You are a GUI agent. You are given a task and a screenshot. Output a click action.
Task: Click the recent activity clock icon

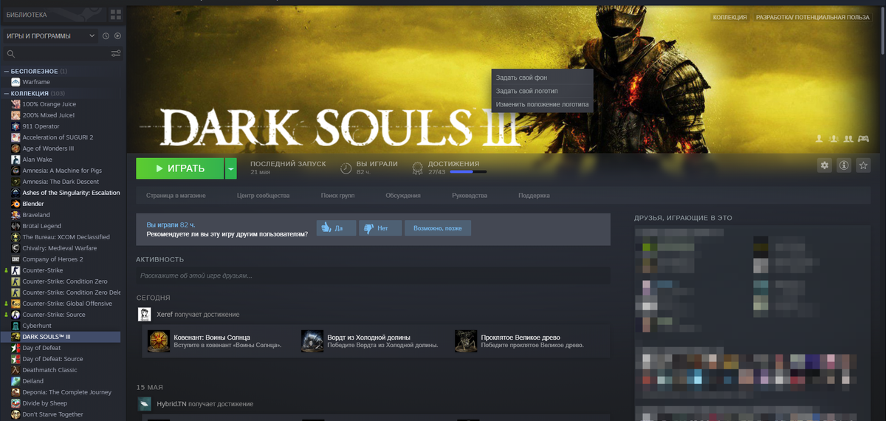pyautogui.click(x=106, y=35)
